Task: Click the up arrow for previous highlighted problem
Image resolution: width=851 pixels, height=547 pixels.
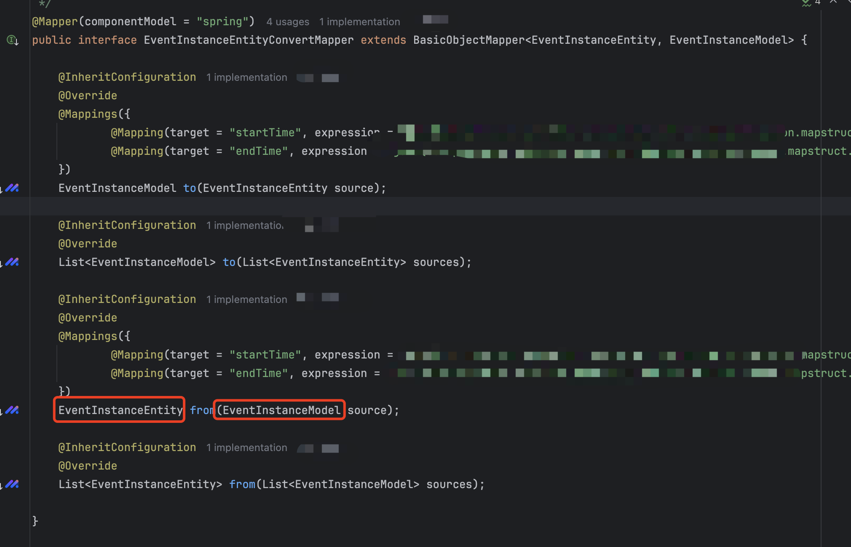Action: (833, 2)
